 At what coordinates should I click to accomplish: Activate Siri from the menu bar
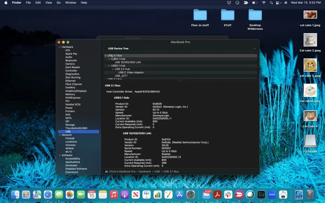coord(286,3)
